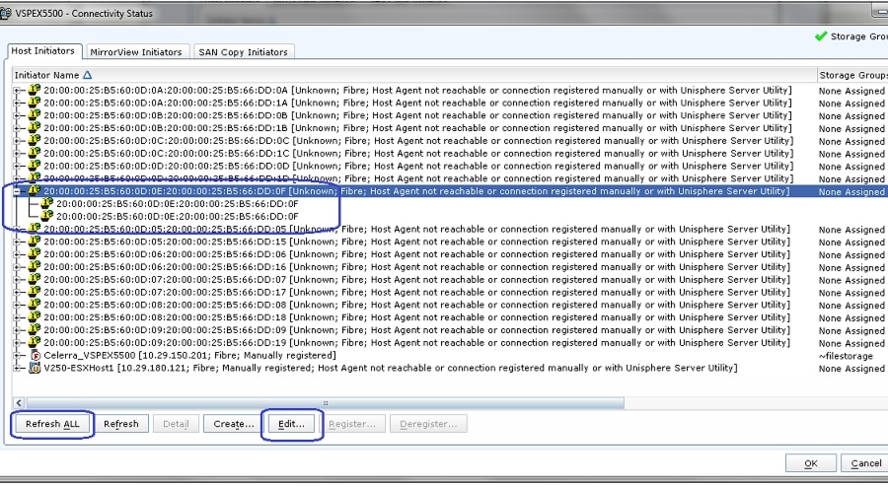
Task: Click the VSPEX5500 window title icon
Action: click(x=6, y=13)
